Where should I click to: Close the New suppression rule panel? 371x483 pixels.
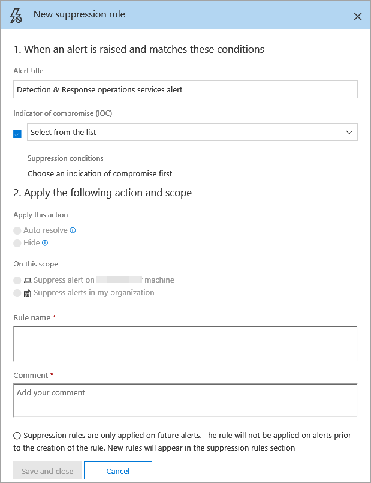[x=358, y=16]
